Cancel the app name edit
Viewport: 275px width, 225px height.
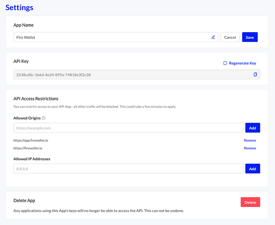(x=230, y=37)
